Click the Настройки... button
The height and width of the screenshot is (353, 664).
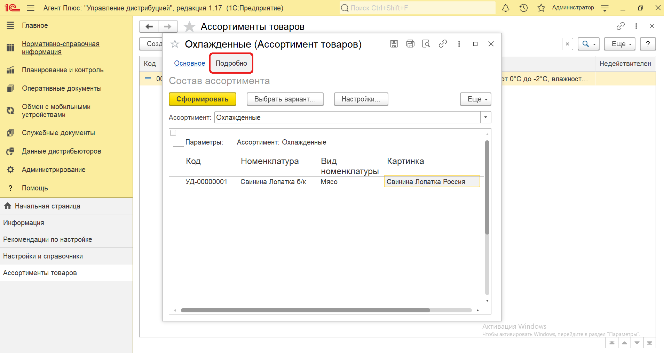(361, 99)
